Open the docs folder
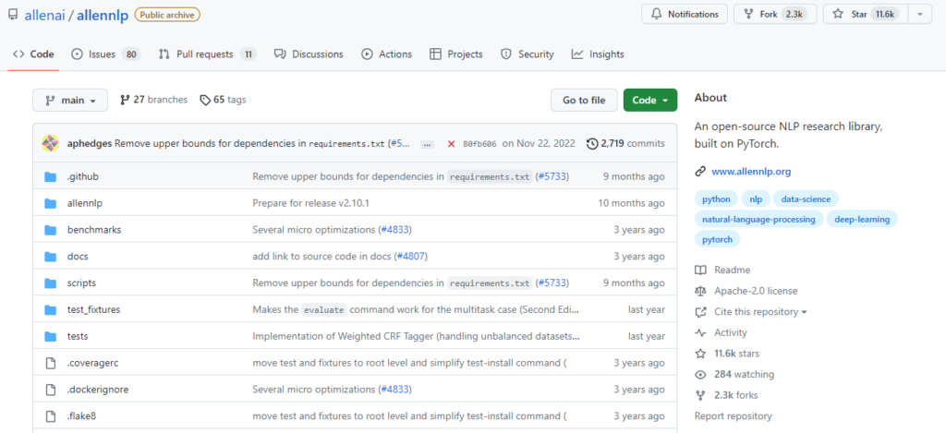The height and width of the screenshot is (433, 946). click(78, 257)
